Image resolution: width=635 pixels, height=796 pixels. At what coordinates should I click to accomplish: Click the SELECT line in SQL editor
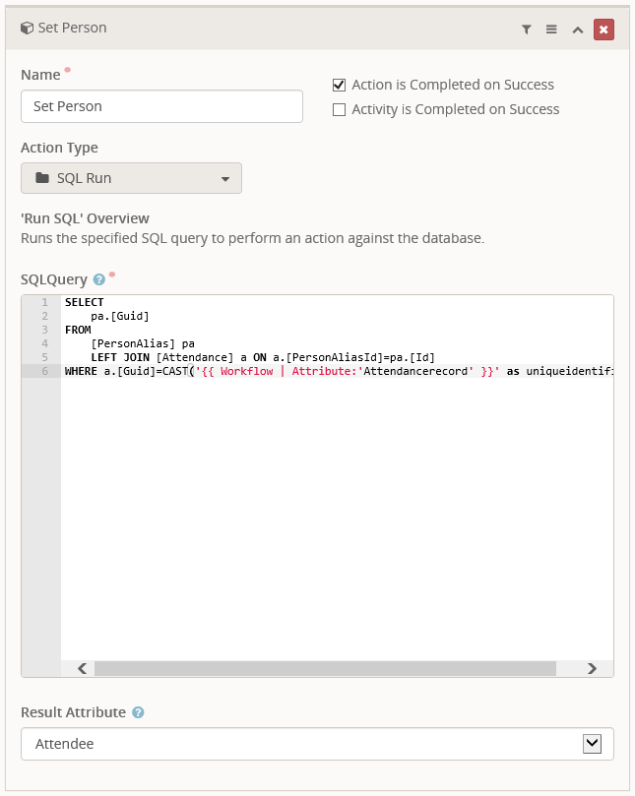pos(338,302)
